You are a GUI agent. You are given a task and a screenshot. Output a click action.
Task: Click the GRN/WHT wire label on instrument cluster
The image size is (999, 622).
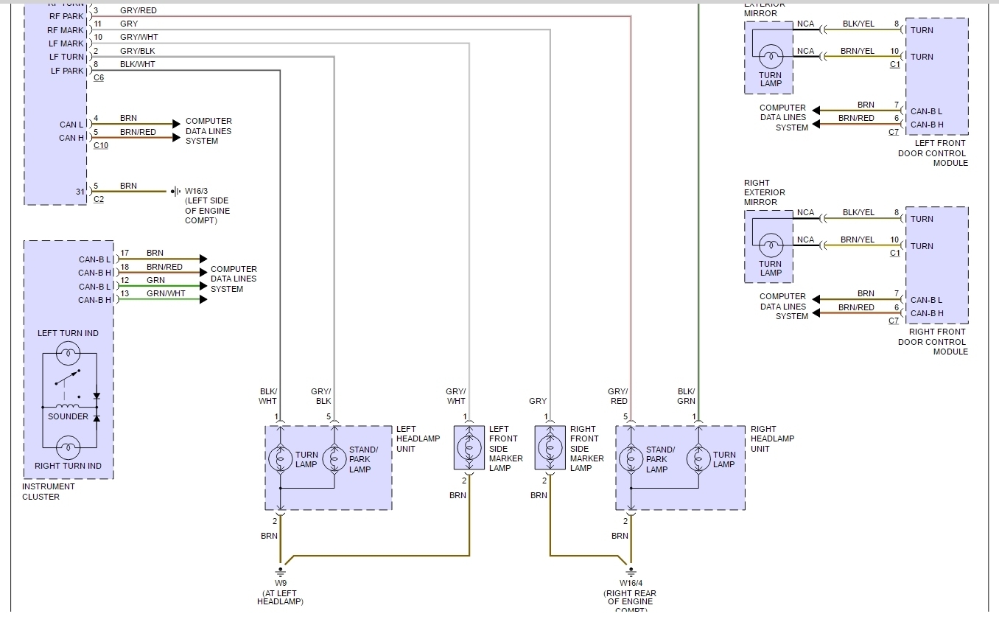(x=166, y=293)
